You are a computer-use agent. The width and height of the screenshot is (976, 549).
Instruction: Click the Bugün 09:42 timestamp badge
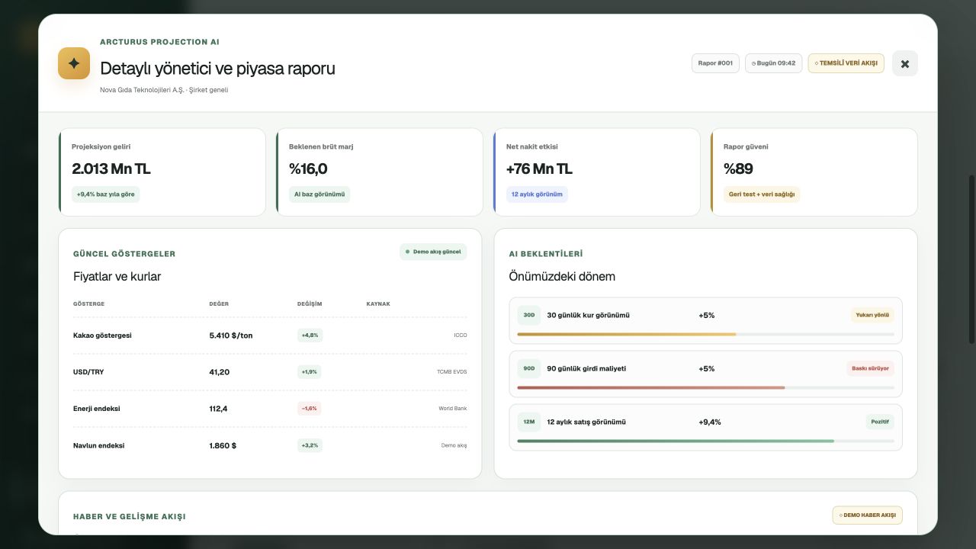pos(774,63)
